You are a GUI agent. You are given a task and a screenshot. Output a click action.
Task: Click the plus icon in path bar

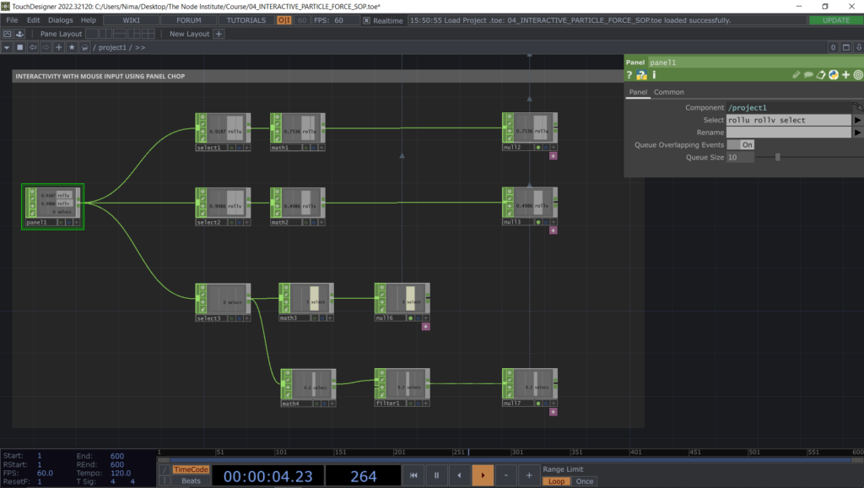(x=59, y=47)
